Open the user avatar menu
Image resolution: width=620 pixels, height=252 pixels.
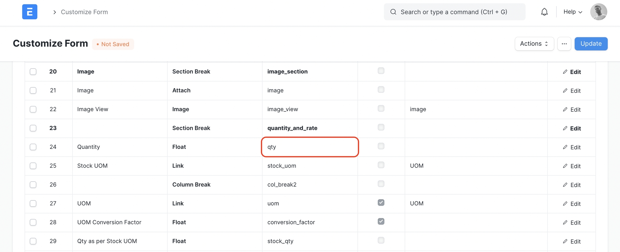598,12
